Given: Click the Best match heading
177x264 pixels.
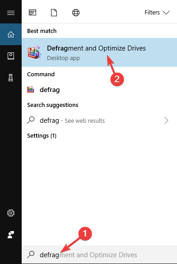Looking at the screenshot, I should pos(42,31).
